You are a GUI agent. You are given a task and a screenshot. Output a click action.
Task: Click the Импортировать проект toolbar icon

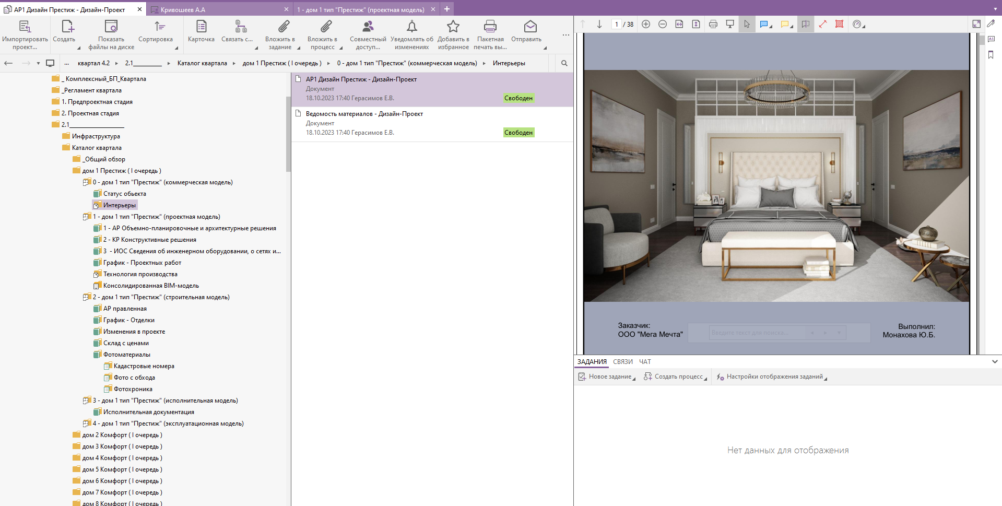tap(25, 27)
